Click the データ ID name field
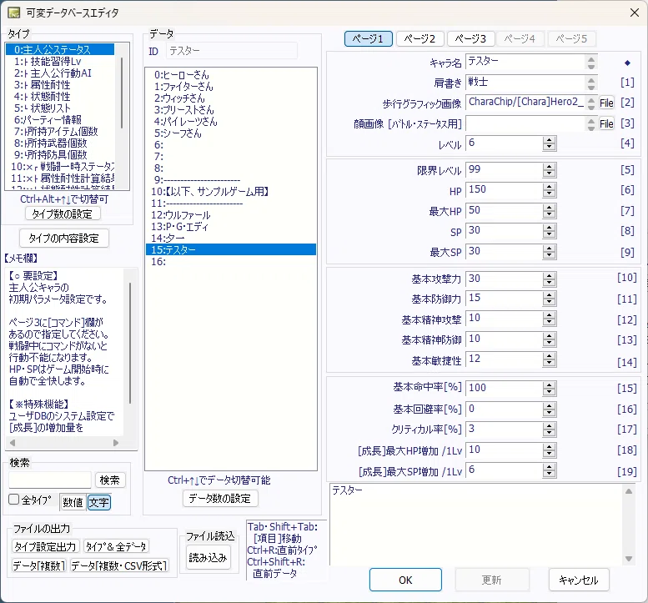Screen dimensions: 648x603 (x=232, y=51)
